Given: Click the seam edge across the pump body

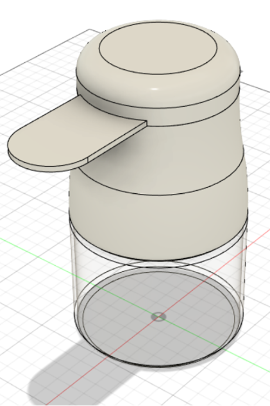Looking at the screenshot, I should point(160,194).
